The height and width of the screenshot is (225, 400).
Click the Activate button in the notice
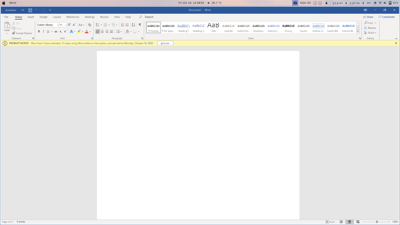click(x=165, y=43)
